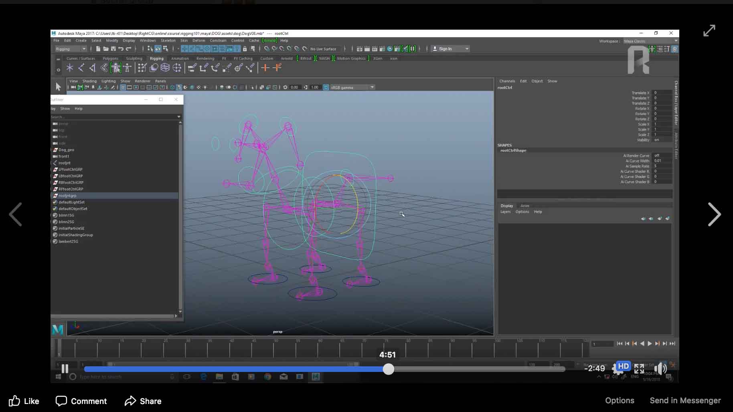Click the expand arrows icon at top right
The image size is (733, 412).
click(709, 31)
